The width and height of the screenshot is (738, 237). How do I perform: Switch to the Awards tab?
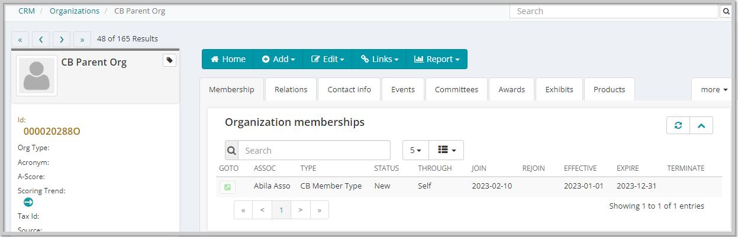(512, 89)
